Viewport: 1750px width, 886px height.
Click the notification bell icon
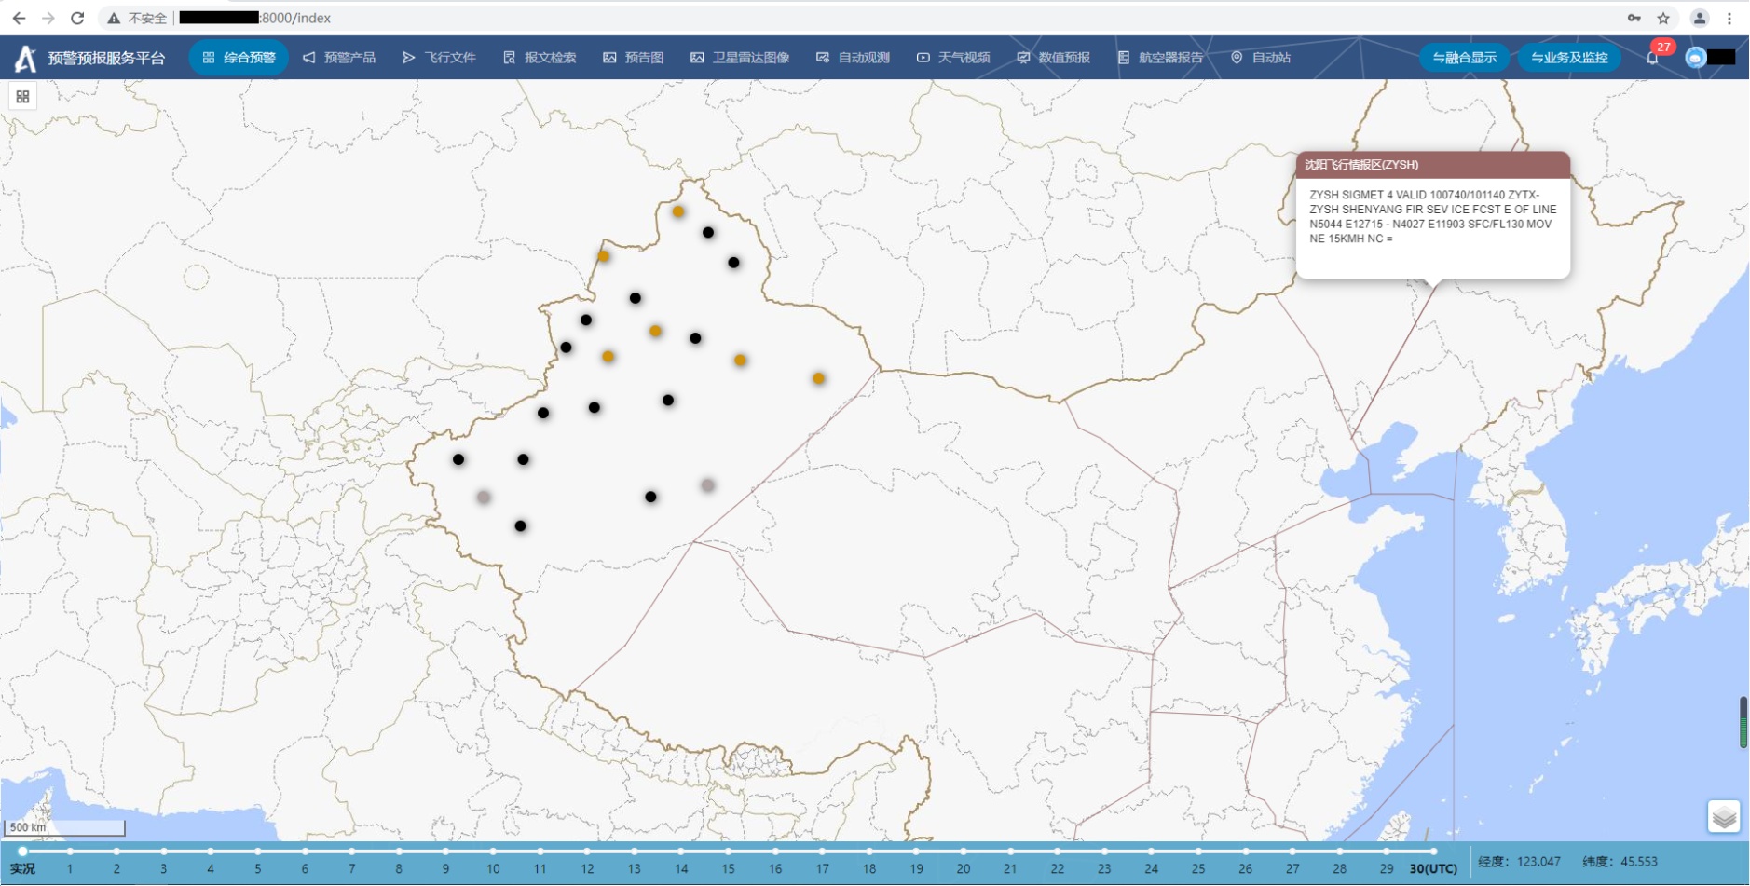click(x=1652, y=58)
